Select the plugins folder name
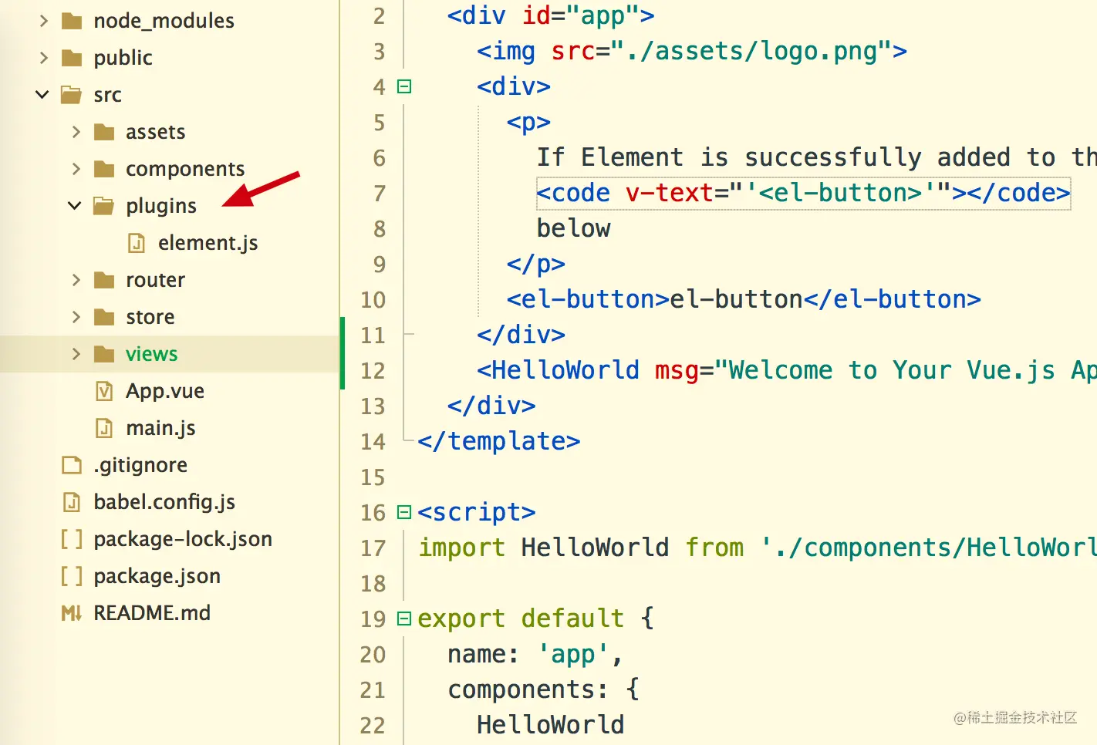This screenshot has width=1097, height=745. [161, 206]
